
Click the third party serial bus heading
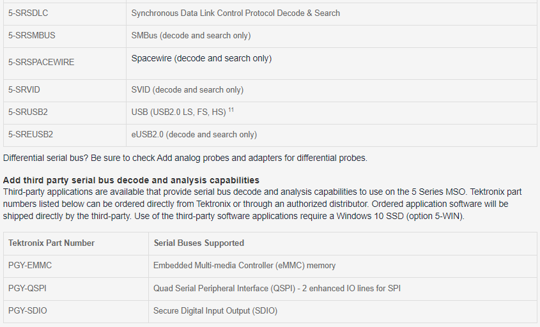tap(131, 180)
